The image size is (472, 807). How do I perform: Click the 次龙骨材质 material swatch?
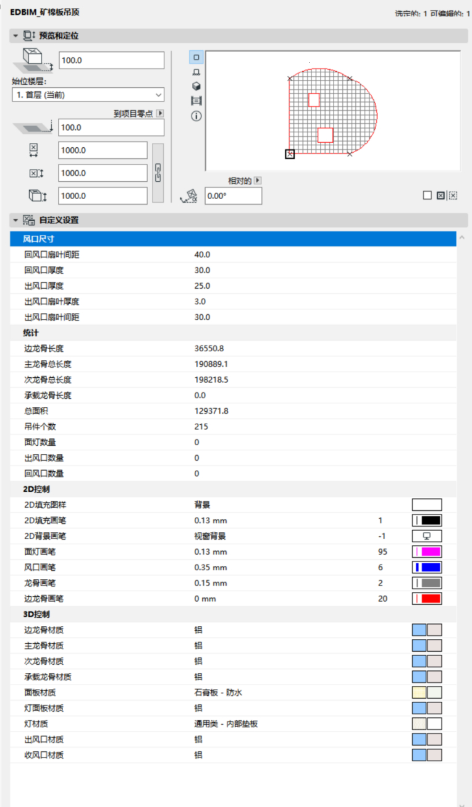(427, 661)
